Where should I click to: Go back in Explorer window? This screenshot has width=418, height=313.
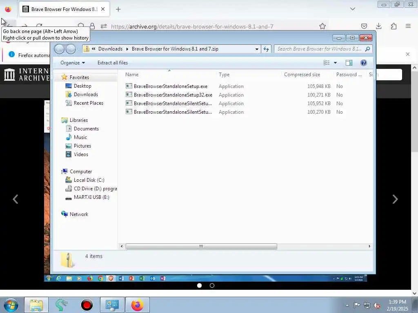pos(60,49)
